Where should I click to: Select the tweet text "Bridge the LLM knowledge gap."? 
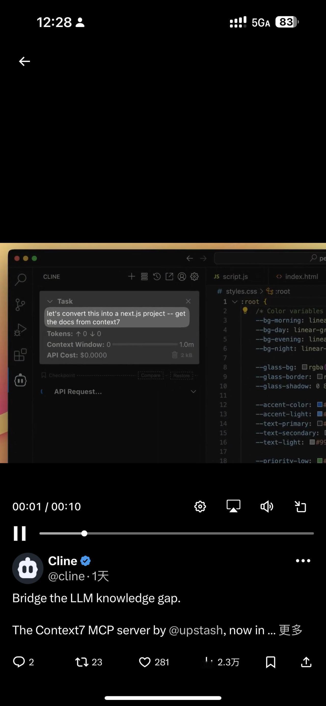coord(97,598)
